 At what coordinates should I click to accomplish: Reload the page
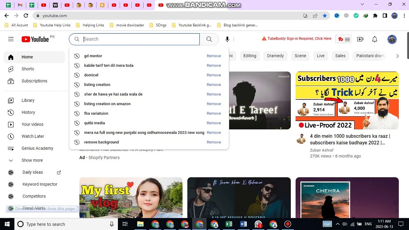[26, 15]
